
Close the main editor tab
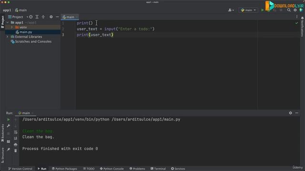[x=77, y=17]
